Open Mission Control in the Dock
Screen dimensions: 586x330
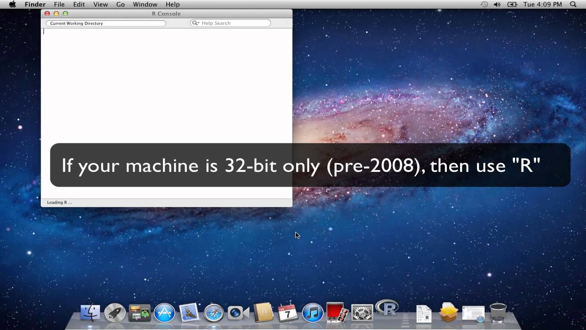pyautogui.click(x=140, y=313)
